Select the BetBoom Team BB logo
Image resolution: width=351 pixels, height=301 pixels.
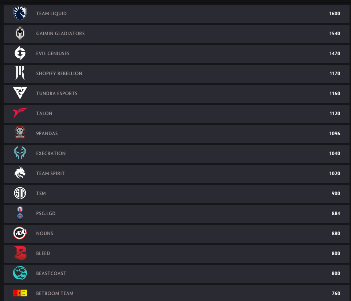[x=20, y=293]
